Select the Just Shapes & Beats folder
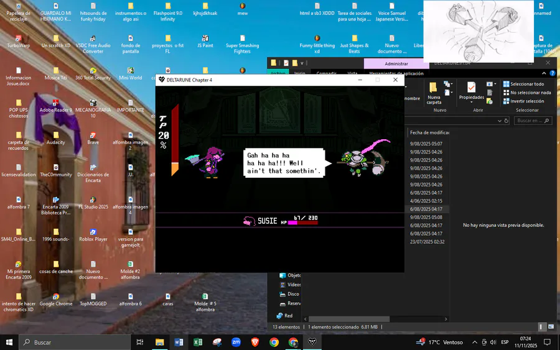 (x=354, y=44)
